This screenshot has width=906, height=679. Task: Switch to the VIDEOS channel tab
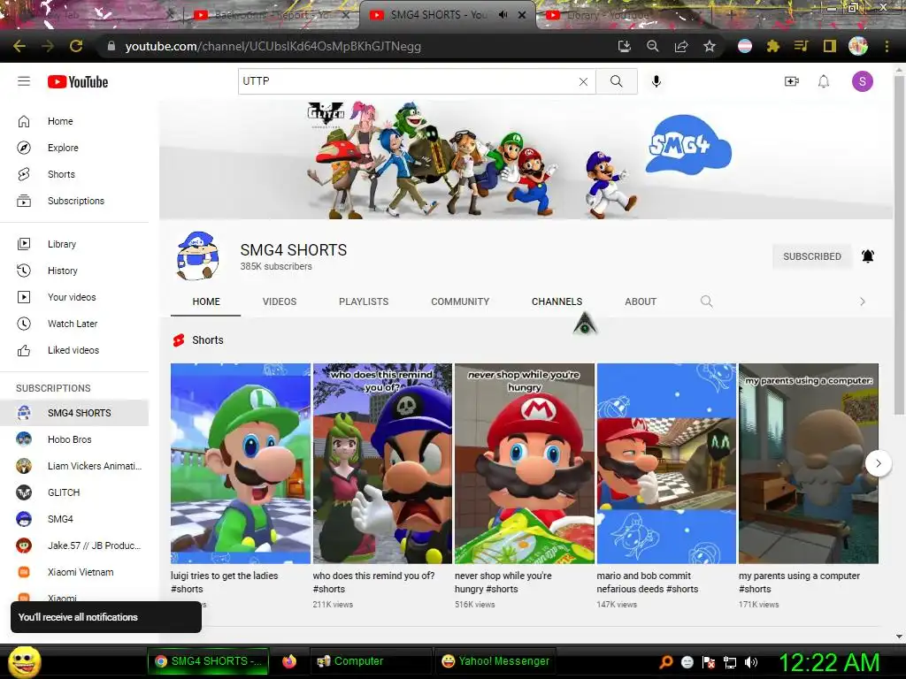click(279, 301)
